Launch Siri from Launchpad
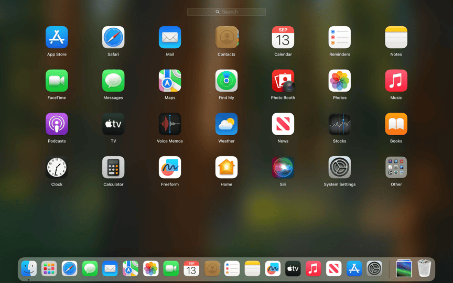 [283, 167]
